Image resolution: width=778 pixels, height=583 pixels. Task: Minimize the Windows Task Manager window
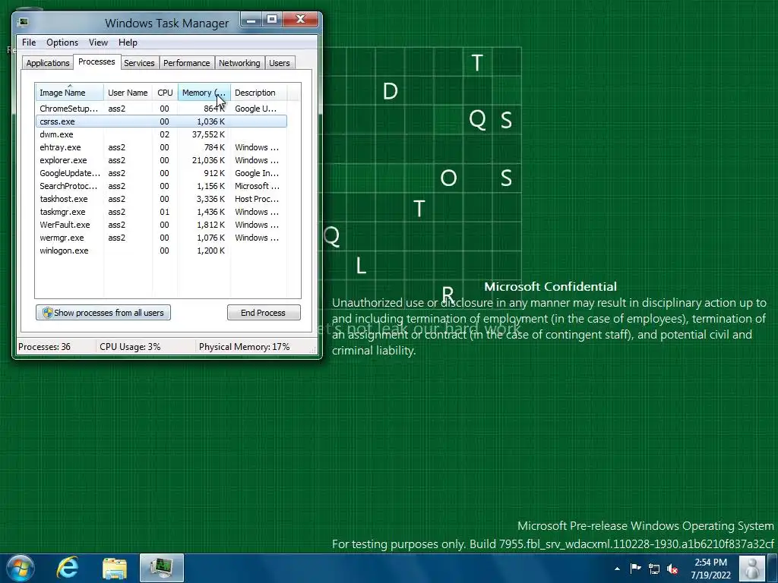point(251,20)
